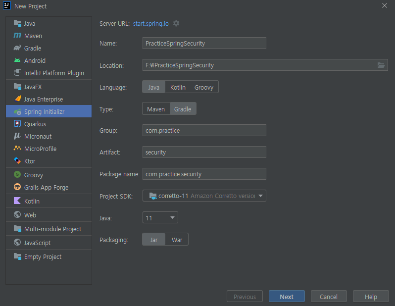Click the Quarkus logo icon
395x306 pixels.
(x=17, y=123)
